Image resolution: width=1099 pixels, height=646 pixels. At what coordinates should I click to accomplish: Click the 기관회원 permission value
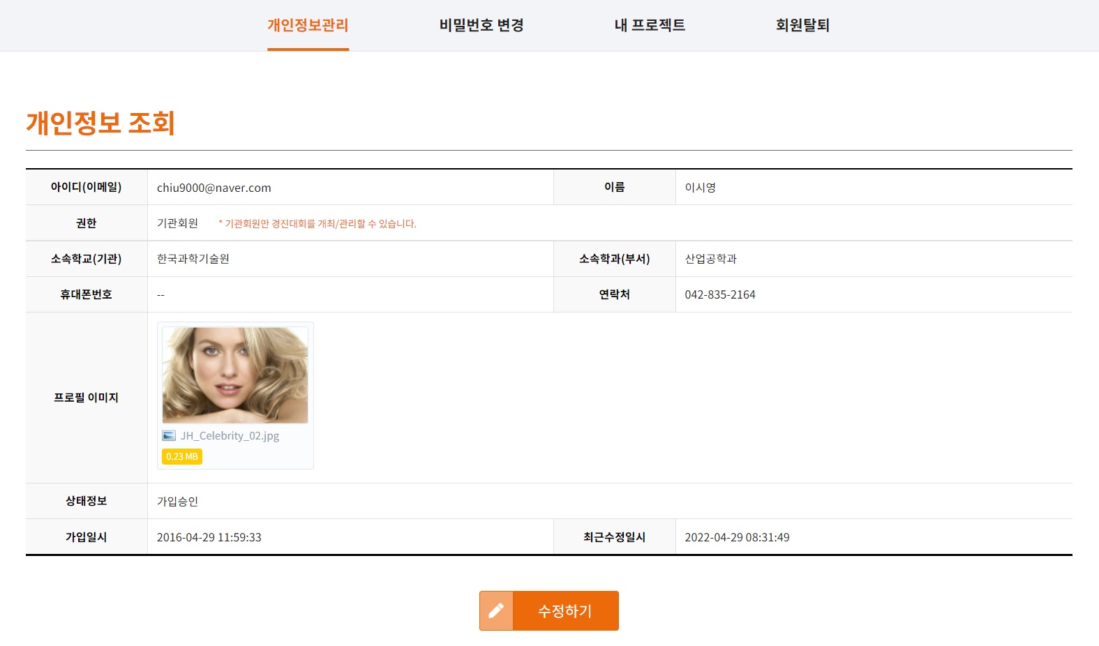[177, 223]
